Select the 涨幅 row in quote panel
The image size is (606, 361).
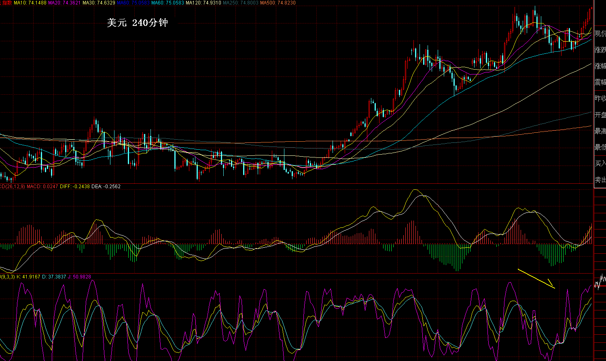pos(600,66)
